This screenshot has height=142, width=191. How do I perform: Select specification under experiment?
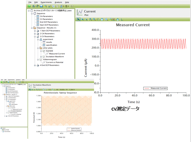coord(52,45)
